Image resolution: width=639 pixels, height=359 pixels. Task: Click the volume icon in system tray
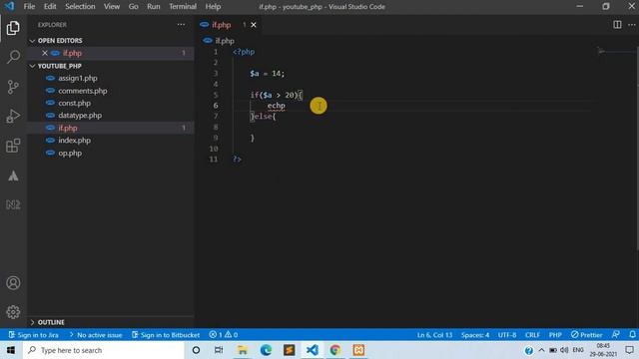click(x=564, y=350)
